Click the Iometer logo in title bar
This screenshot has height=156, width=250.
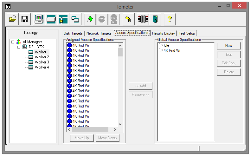click(8, 7)
